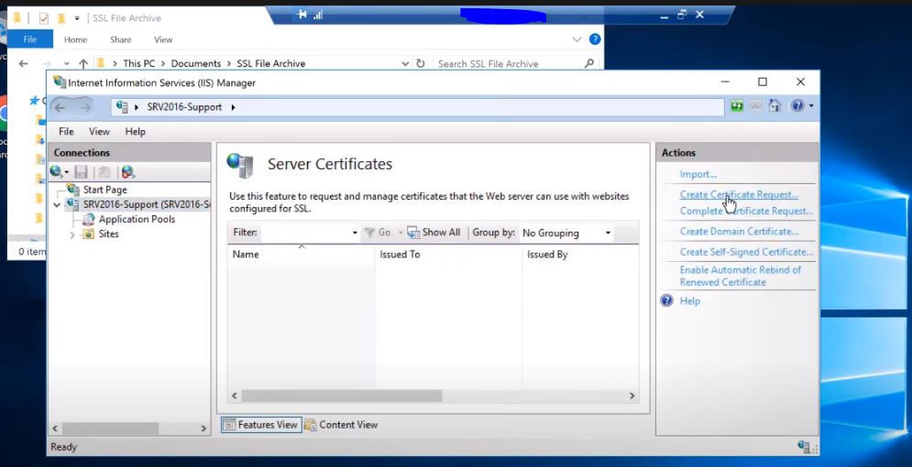Click IIS Manager forward navigation arrow
The width and height of the screenshot is (912, 467).
(85, 107)
